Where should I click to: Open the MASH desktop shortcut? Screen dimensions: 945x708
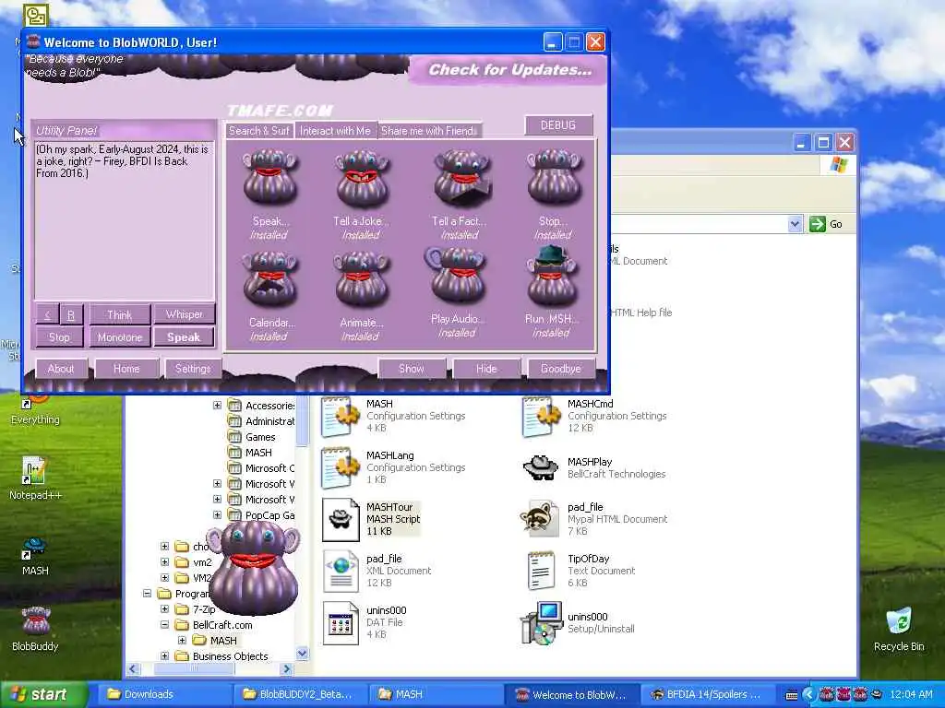pyautogui.click(x=35, y=555)
